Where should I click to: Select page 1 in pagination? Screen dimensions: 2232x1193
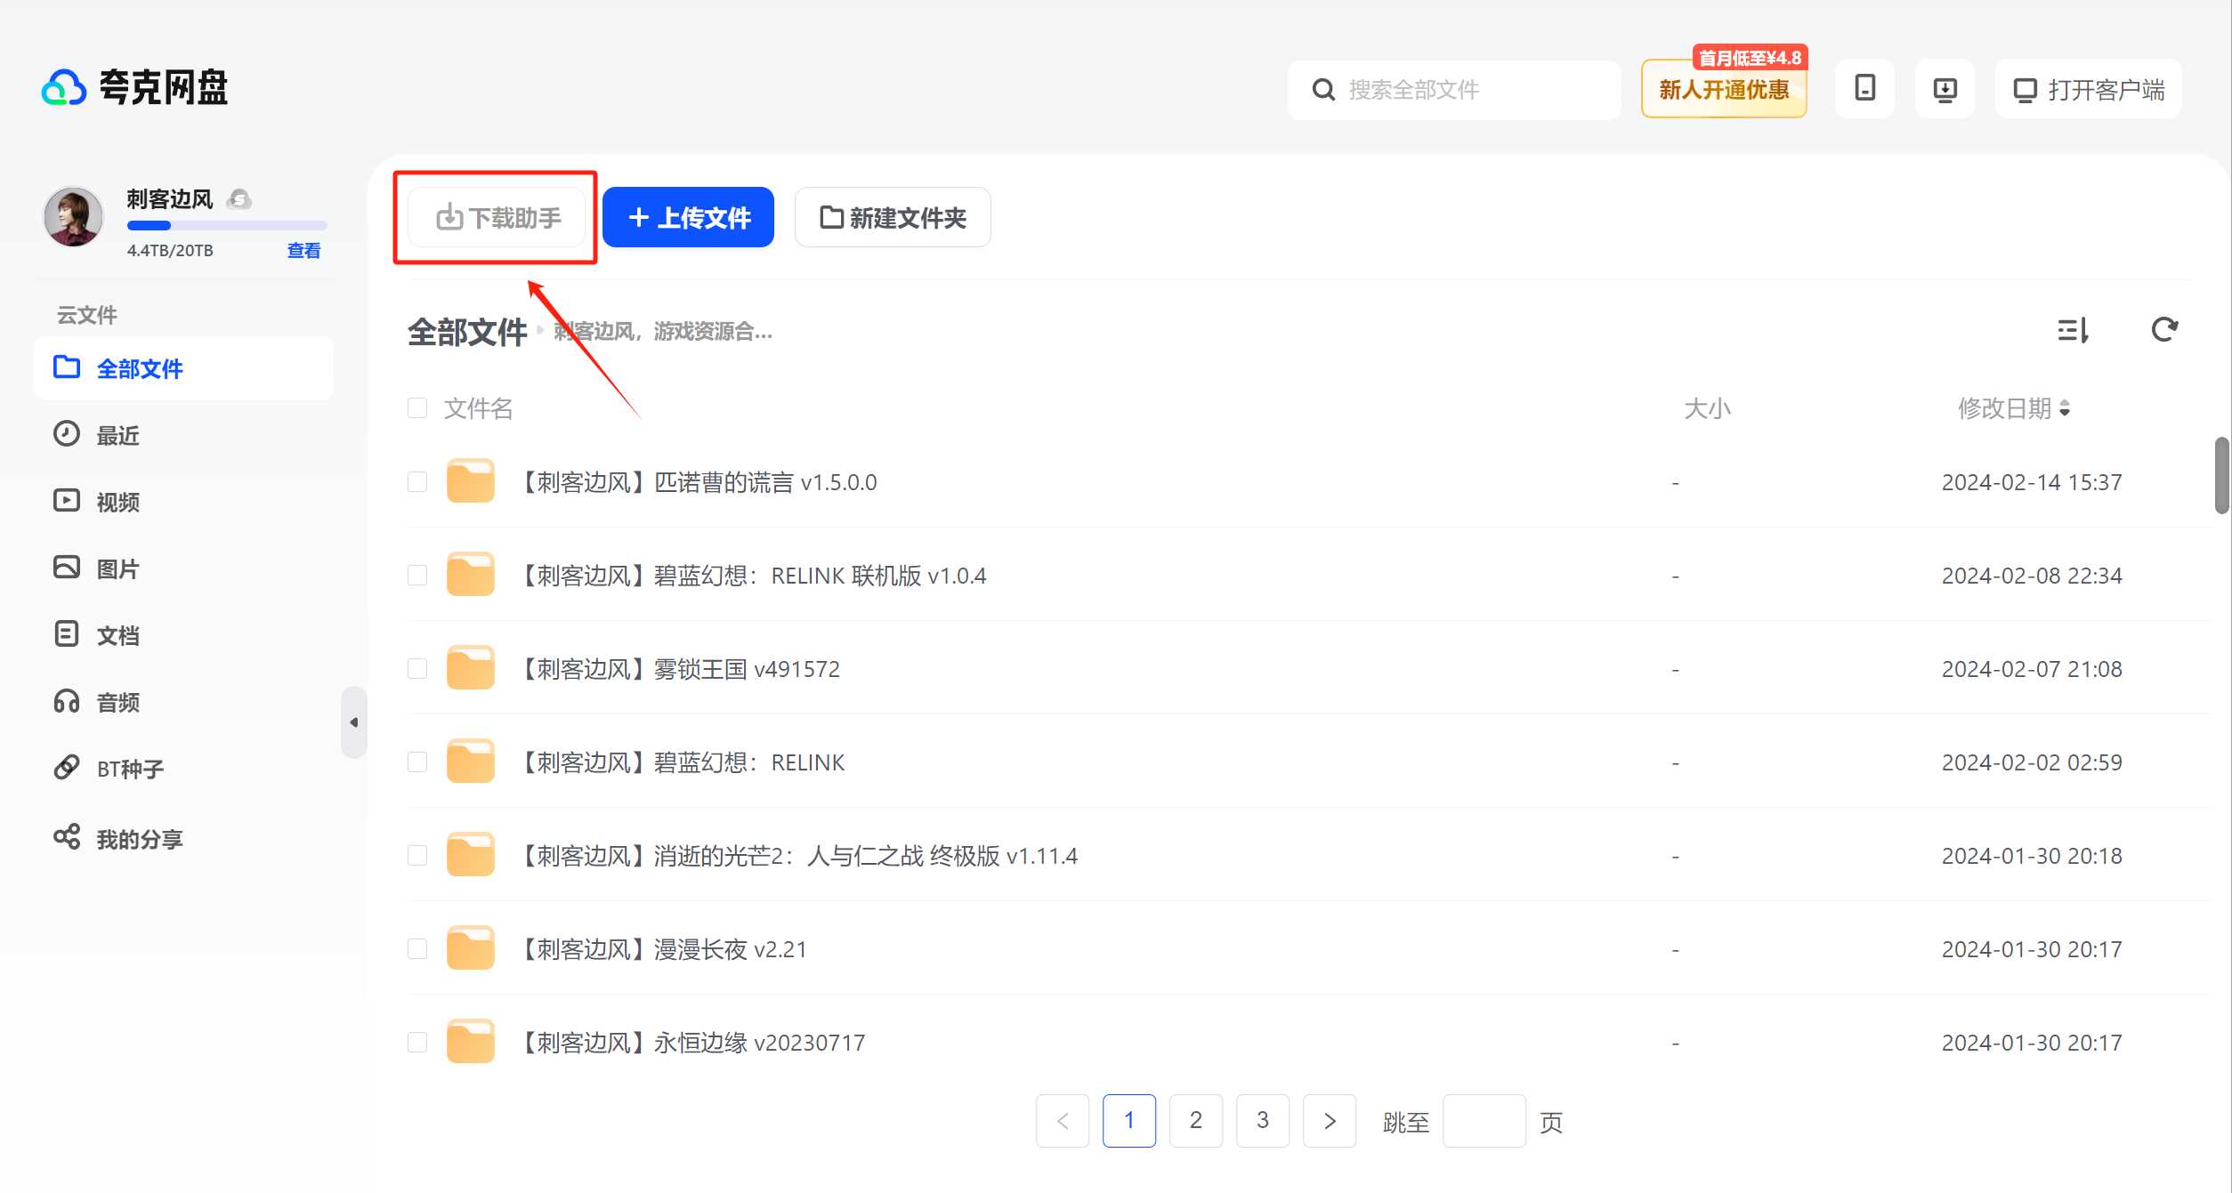point(1129,1121)
